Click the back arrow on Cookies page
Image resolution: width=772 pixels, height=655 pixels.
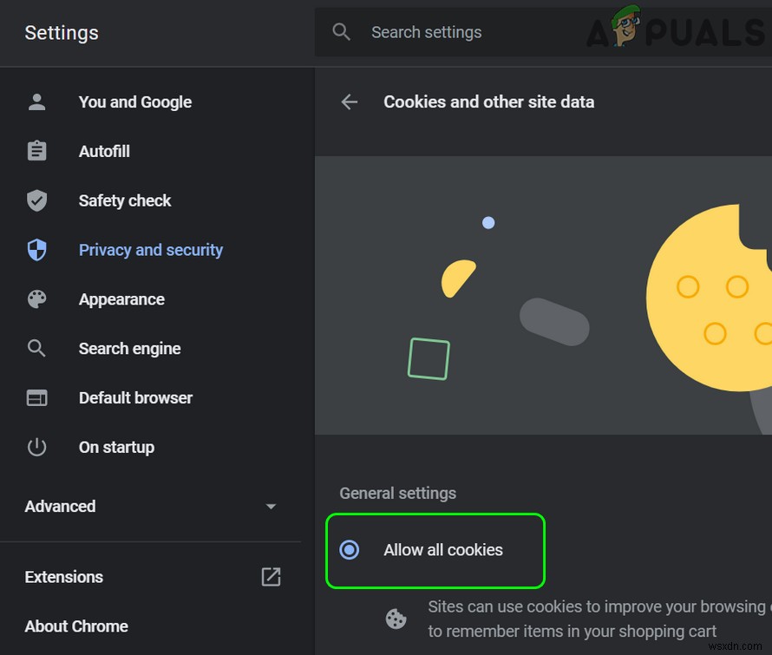click(x=349, y=102)
